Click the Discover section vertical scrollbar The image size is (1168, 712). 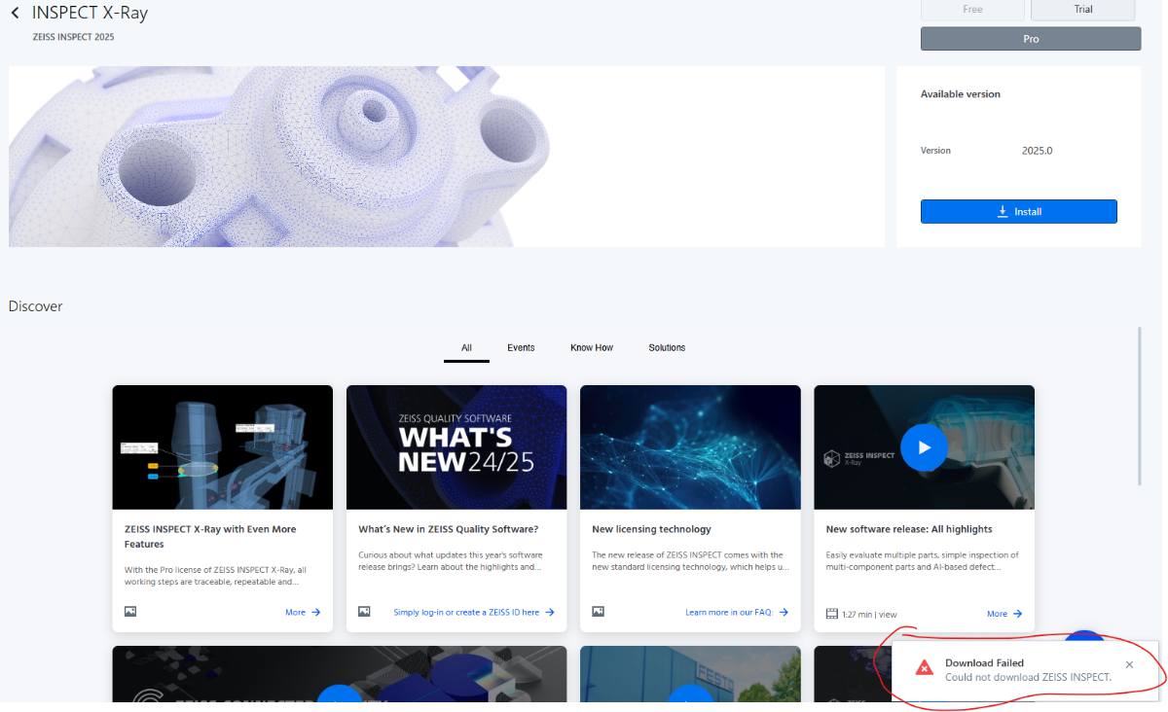click(1140, 406)
